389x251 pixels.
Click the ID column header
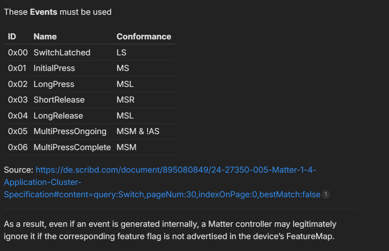pyautogui.click(x=12, y=37)
